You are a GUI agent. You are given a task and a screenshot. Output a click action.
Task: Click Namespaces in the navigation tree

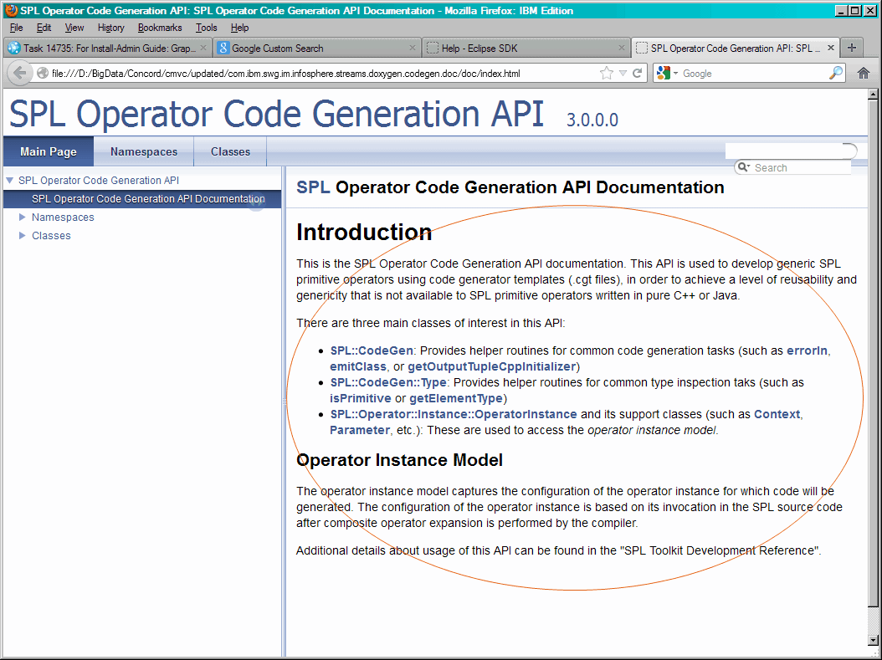click(x=63, y=217)
